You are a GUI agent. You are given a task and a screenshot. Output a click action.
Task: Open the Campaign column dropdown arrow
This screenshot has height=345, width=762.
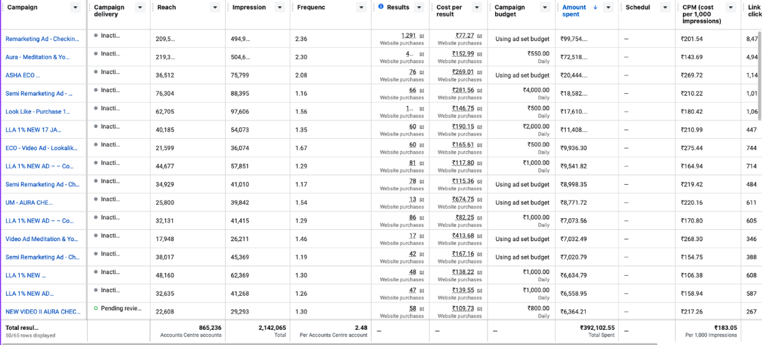(x=75, y=8)
